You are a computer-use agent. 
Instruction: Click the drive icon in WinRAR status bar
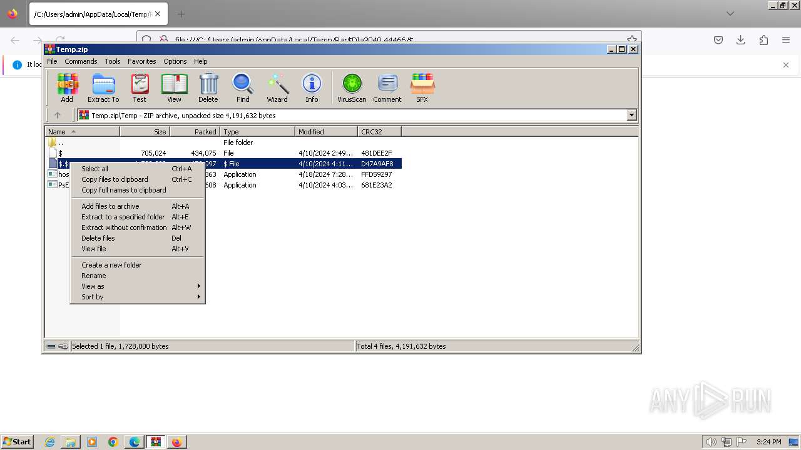pos(52,346)
